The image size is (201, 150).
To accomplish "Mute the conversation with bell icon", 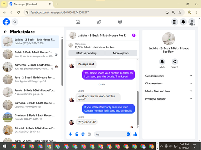I will pyautogui.click(x=162, y=62).
